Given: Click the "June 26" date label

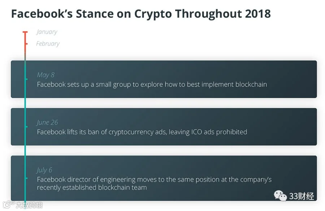Looking at the screenshot, I should (x=47, y=122).
